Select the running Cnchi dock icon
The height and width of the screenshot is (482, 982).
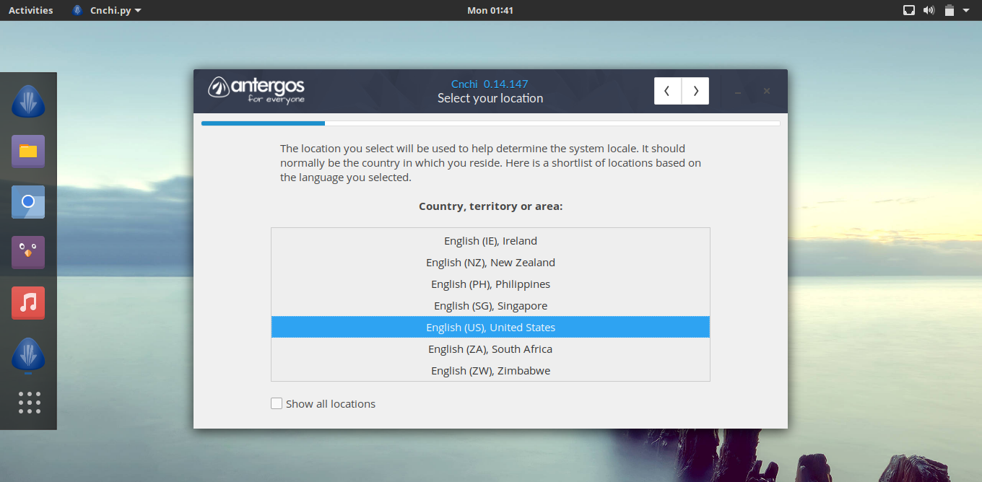click(x=28, y=355)
